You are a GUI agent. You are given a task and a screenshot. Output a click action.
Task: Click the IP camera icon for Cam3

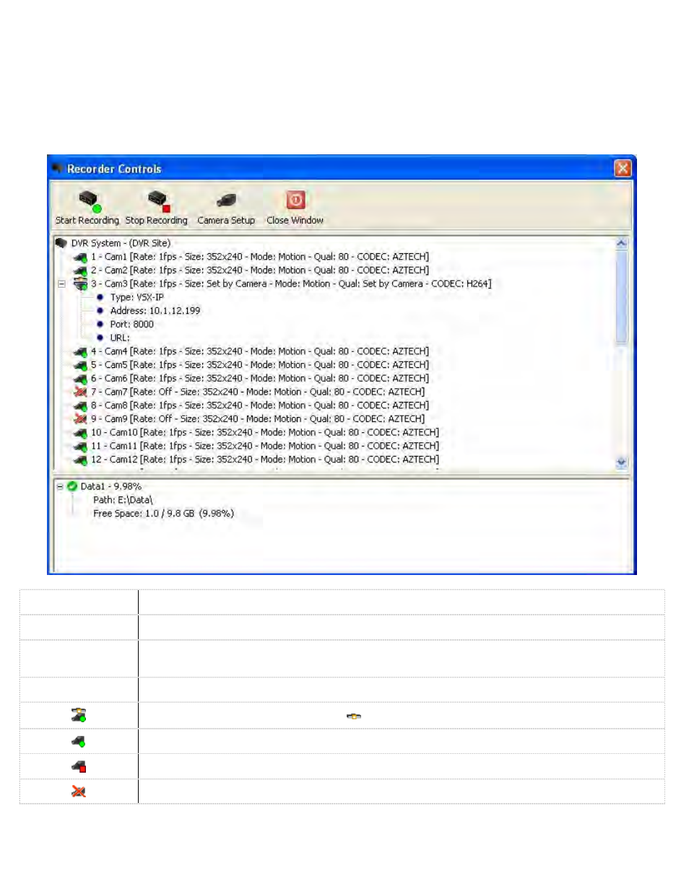[x=80, y=284]
